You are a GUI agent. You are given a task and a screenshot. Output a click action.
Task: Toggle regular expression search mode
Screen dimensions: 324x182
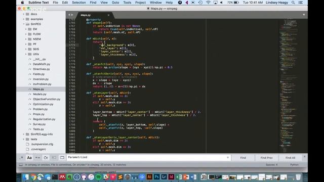pyautogui.click(x=21, y=158)
